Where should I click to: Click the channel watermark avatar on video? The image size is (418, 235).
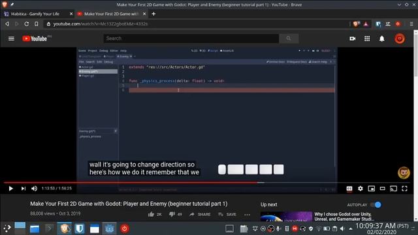point(404,172)
